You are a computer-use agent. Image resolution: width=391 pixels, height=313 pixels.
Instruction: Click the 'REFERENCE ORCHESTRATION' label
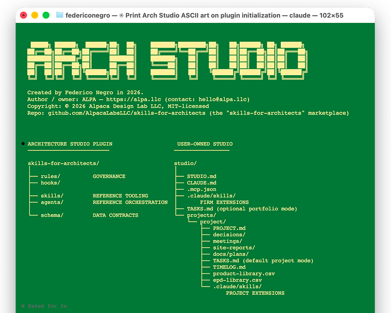point(130,202)
